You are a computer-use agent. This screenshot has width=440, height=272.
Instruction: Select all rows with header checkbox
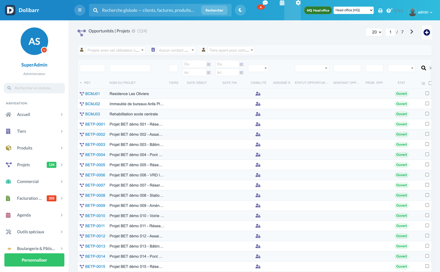[x=430, y=83]
